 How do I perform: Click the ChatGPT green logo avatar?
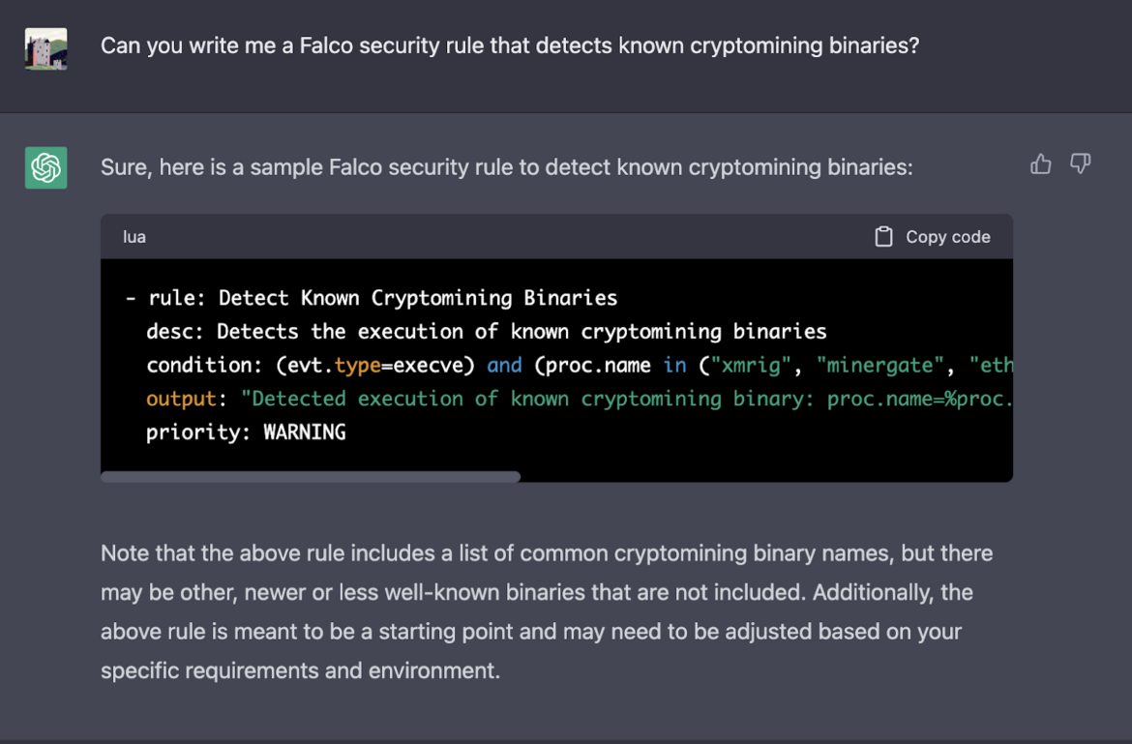(45, 166)
